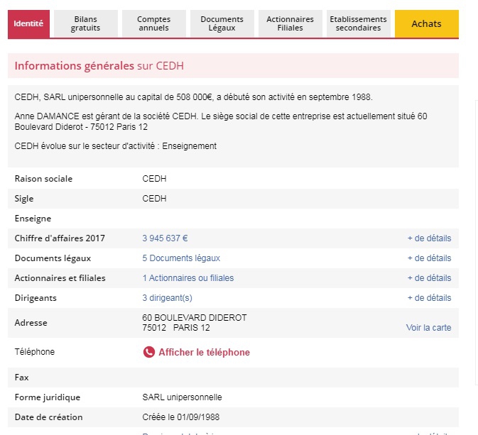Image resolution: width=478 pixels, height=435 pixels.
Task: Click the Téléphone row label
Action: (x=35, y=352)
